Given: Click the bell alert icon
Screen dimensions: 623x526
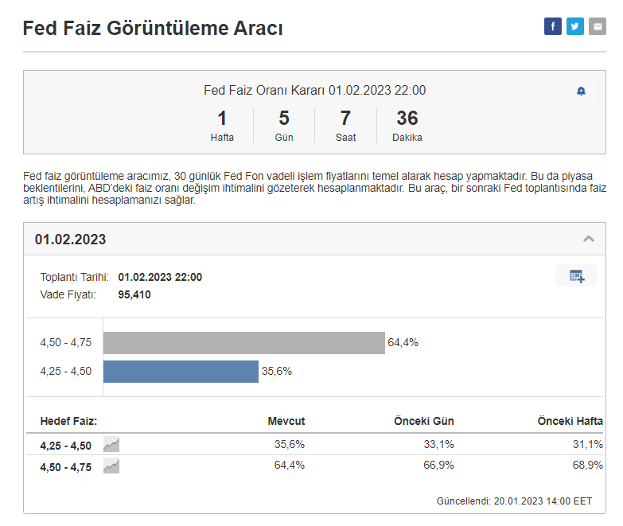Looking at the screenshot, I should (x=581, y=92).
